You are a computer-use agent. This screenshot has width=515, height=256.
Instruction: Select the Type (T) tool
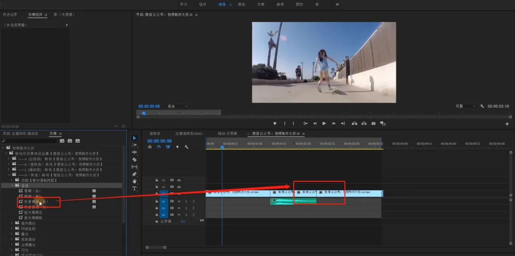[x=134, y=188]
